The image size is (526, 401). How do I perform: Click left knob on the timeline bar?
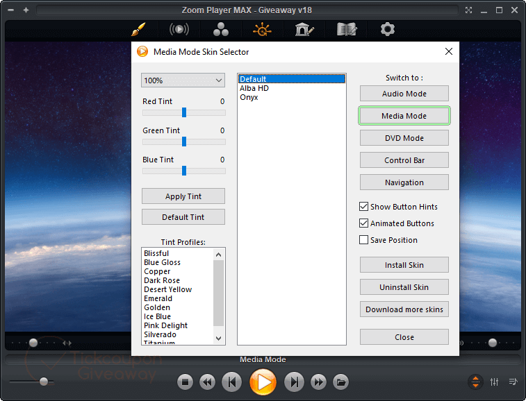click(33, 343)
